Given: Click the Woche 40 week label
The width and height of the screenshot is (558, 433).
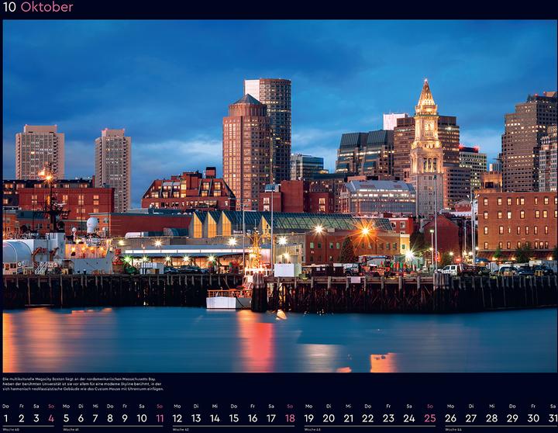Looking at the screenshot, I should click(11, 429).
